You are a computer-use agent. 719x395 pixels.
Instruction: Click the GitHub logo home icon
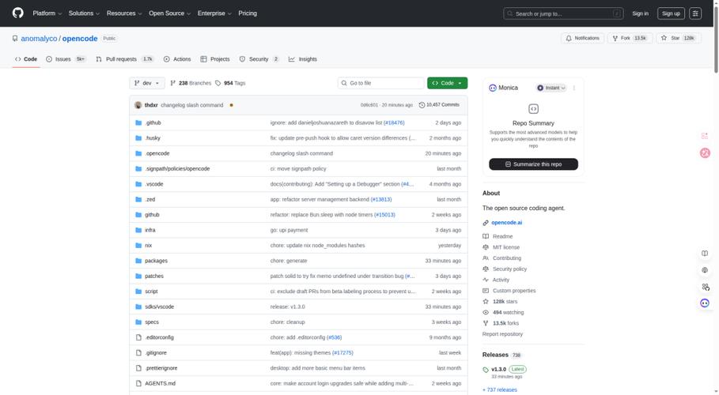pyautogui.click(x=18, y=13)
